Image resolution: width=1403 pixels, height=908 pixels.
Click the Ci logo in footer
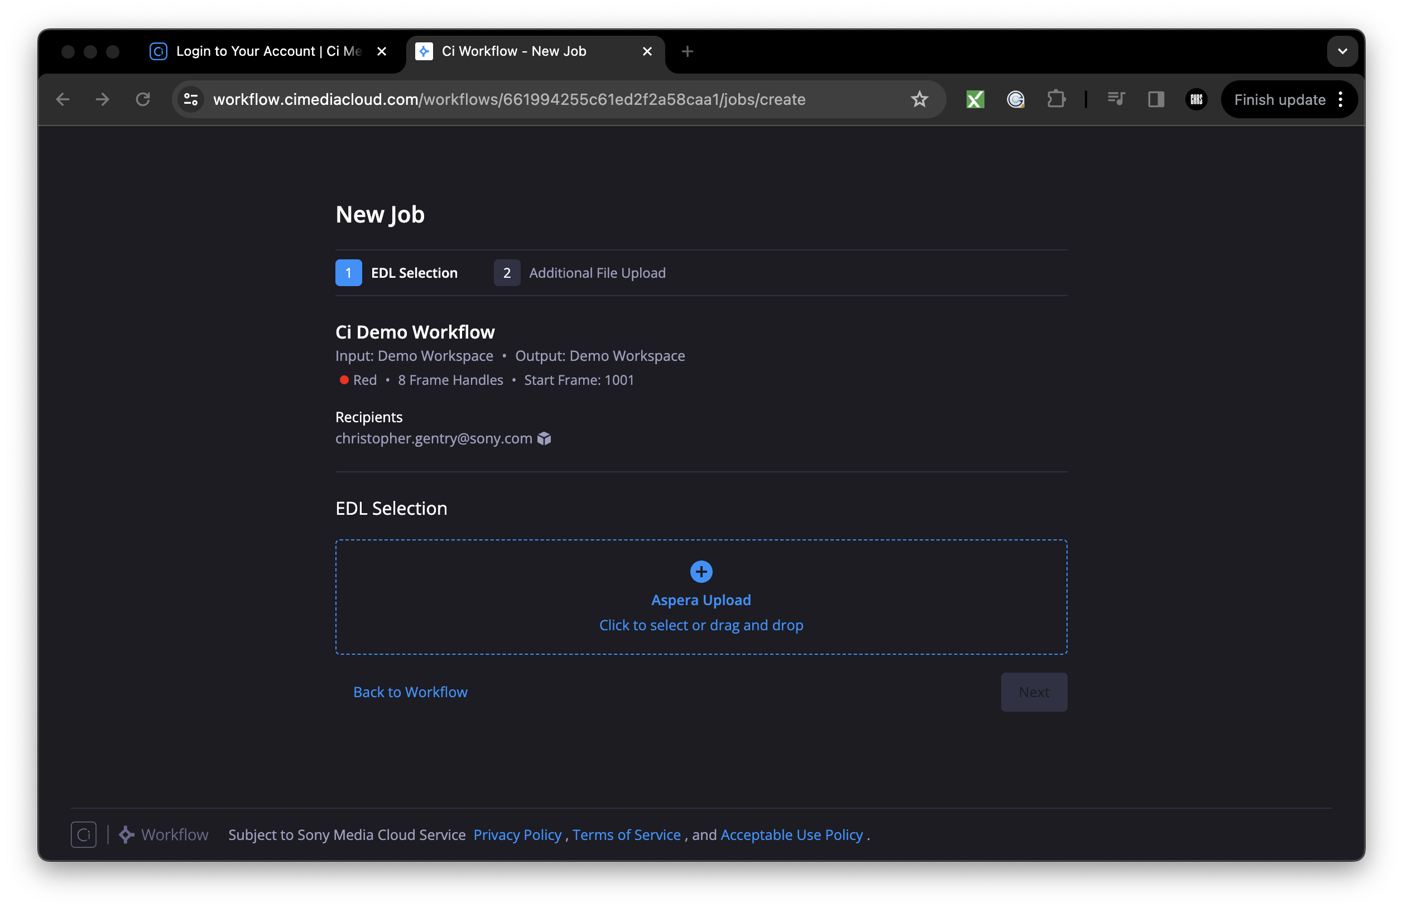pos(84,834)
